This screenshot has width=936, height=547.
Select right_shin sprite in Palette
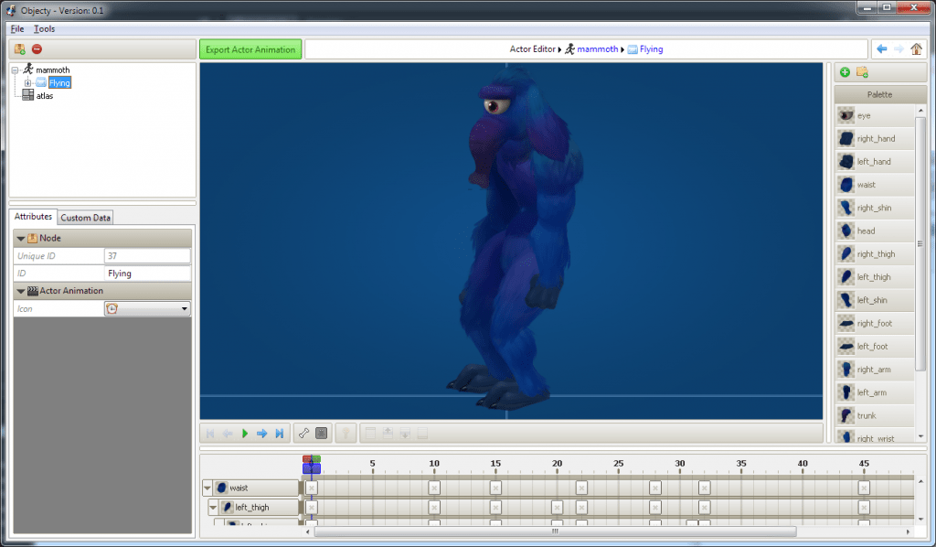tap(875, 208)
